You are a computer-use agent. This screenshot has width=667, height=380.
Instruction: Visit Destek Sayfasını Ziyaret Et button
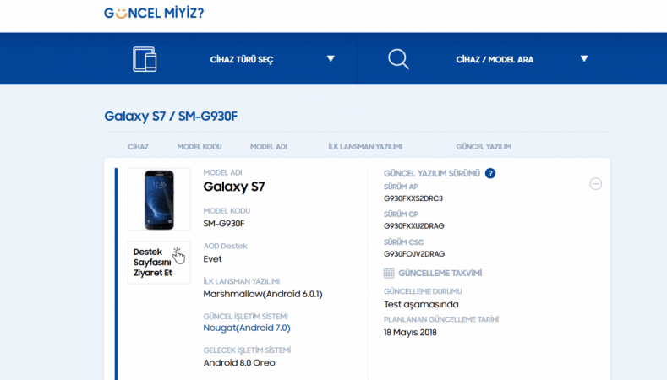[x=159, y=263]
